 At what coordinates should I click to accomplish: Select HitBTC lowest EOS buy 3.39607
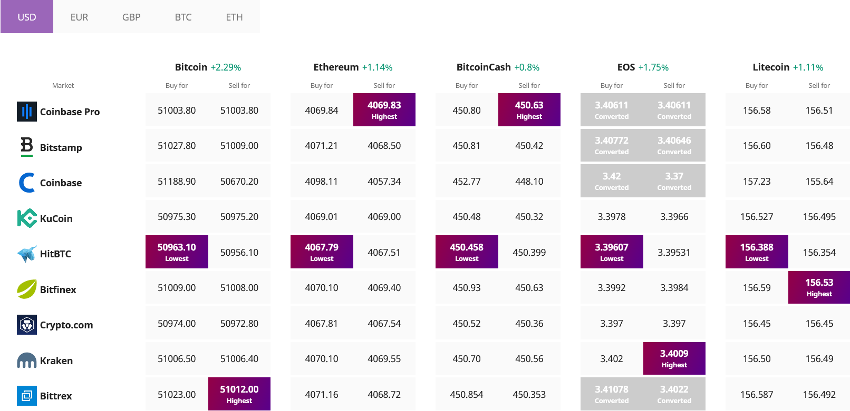tap(612, 252)
